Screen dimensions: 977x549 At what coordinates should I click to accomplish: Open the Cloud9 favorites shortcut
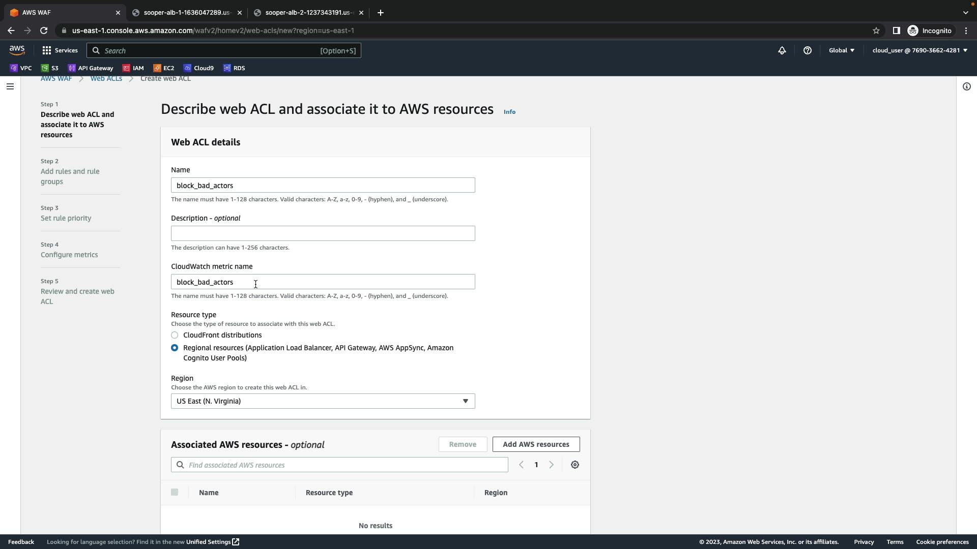[x=198, y=68]
